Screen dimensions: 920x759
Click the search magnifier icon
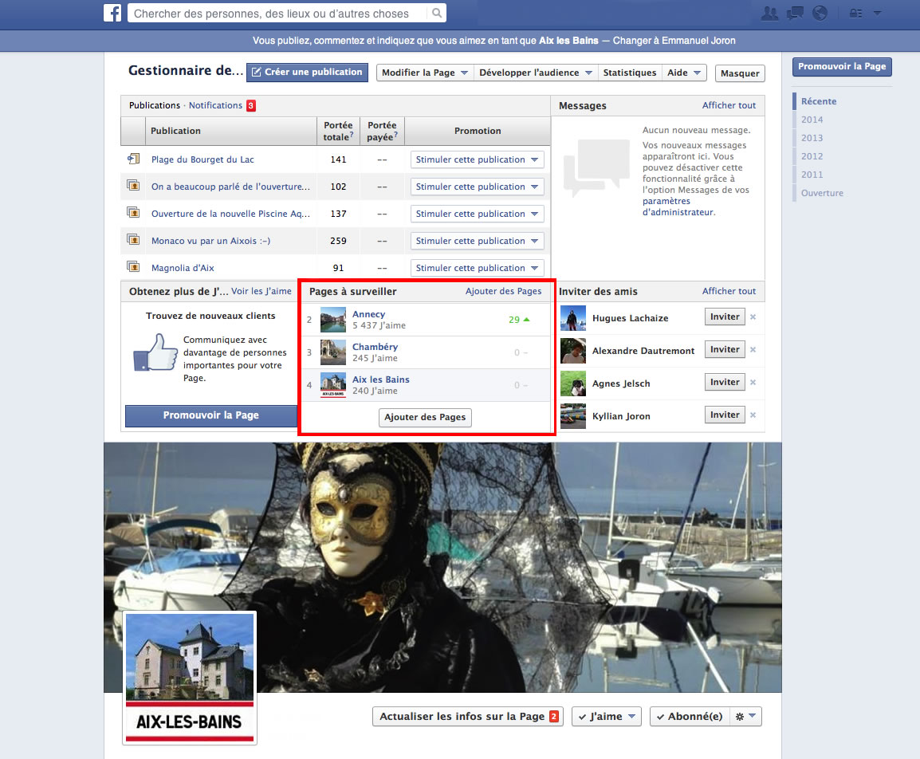tap(436, 14)
